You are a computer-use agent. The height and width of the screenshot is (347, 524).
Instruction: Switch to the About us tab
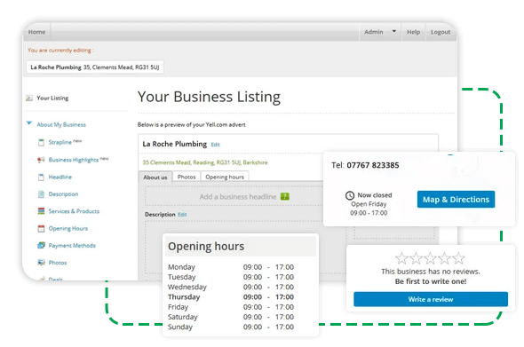click(x=155, y=177)
